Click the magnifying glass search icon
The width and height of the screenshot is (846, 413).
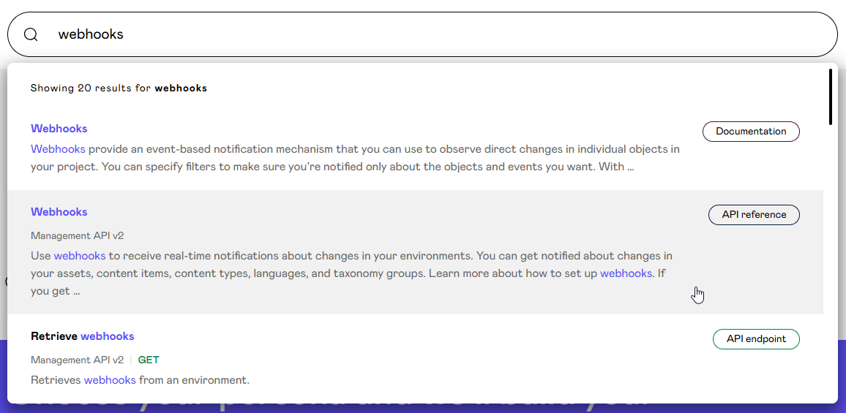(31, 34)
